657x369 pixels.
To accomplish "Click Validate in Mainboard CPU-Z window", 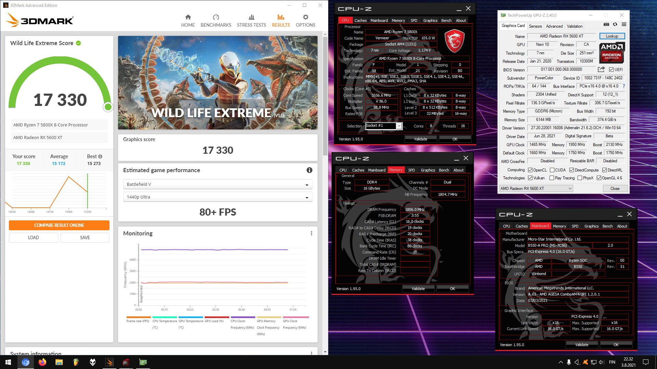I will [582, 345].
